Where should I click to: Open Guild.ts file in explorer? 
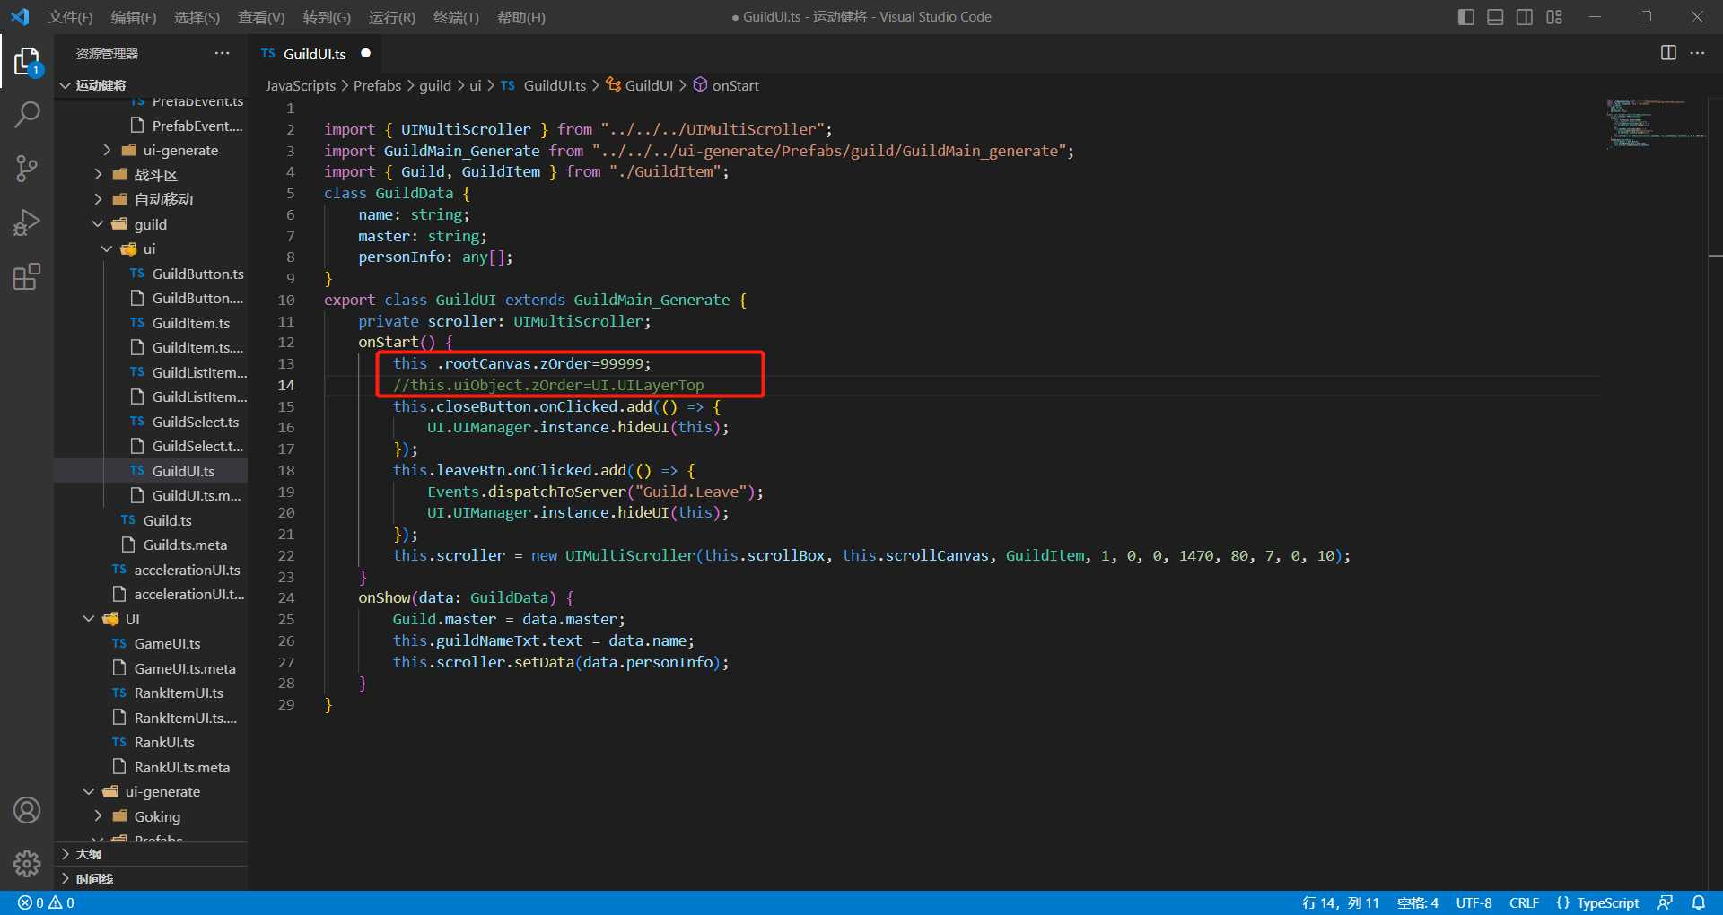coord(151,520)
